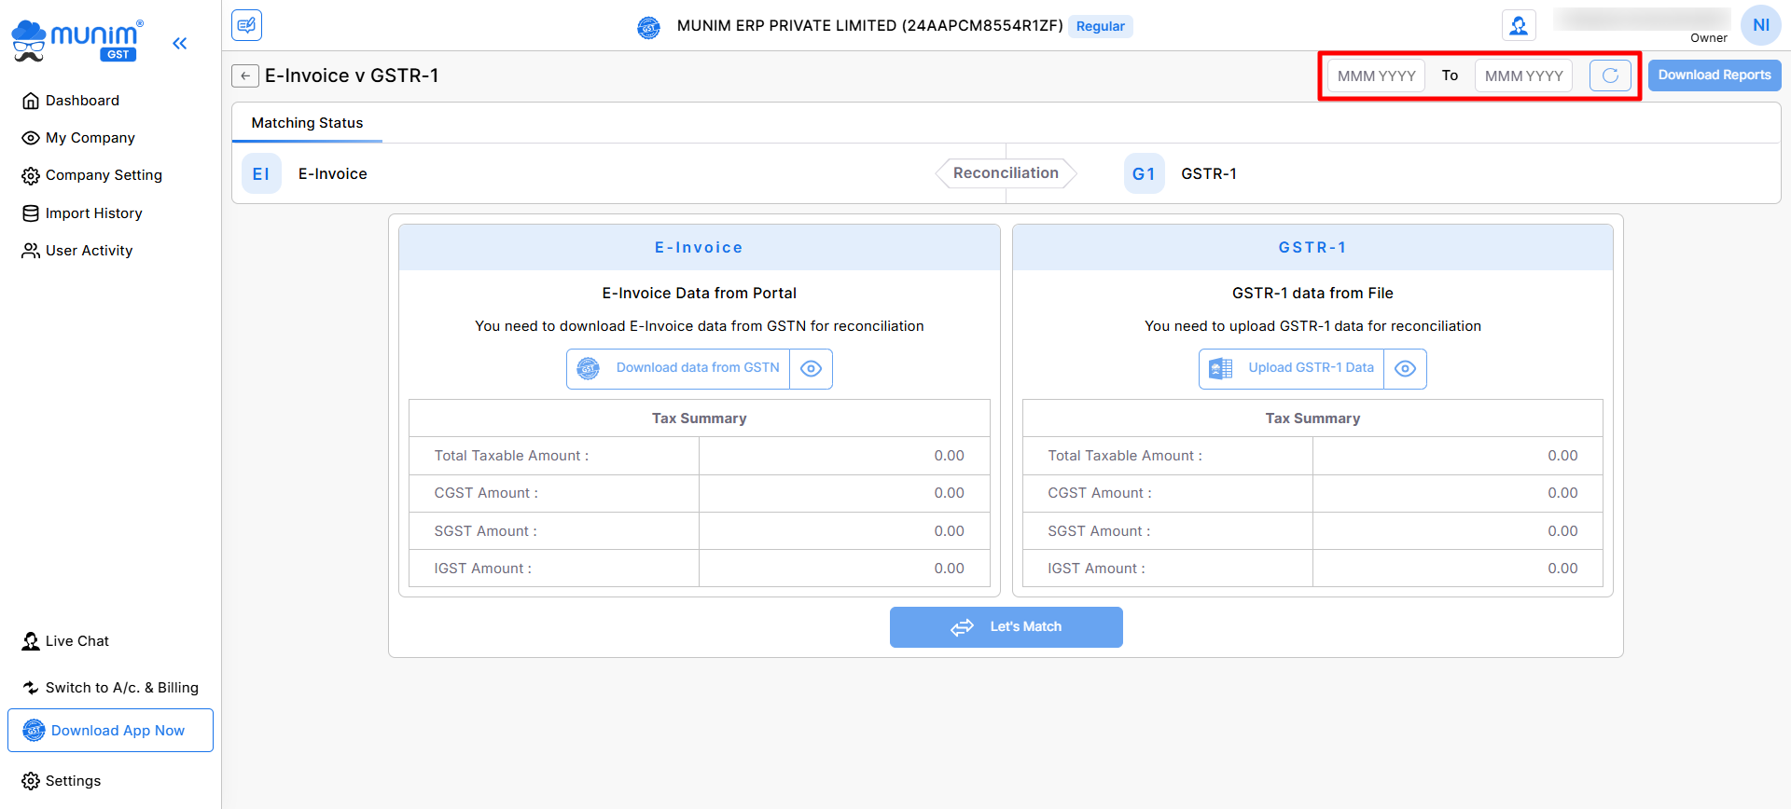Click E-Invoice Tax Summary heading
Image resolution: width=1791 pixels, height=809 pixels.
pos(699,418)
